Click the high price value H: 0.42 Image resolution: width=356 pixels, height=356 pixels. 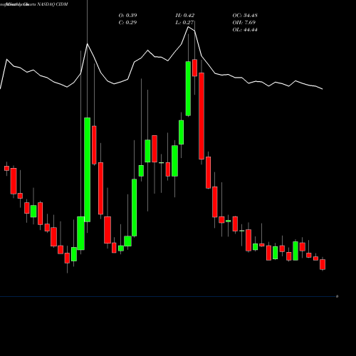185,16
